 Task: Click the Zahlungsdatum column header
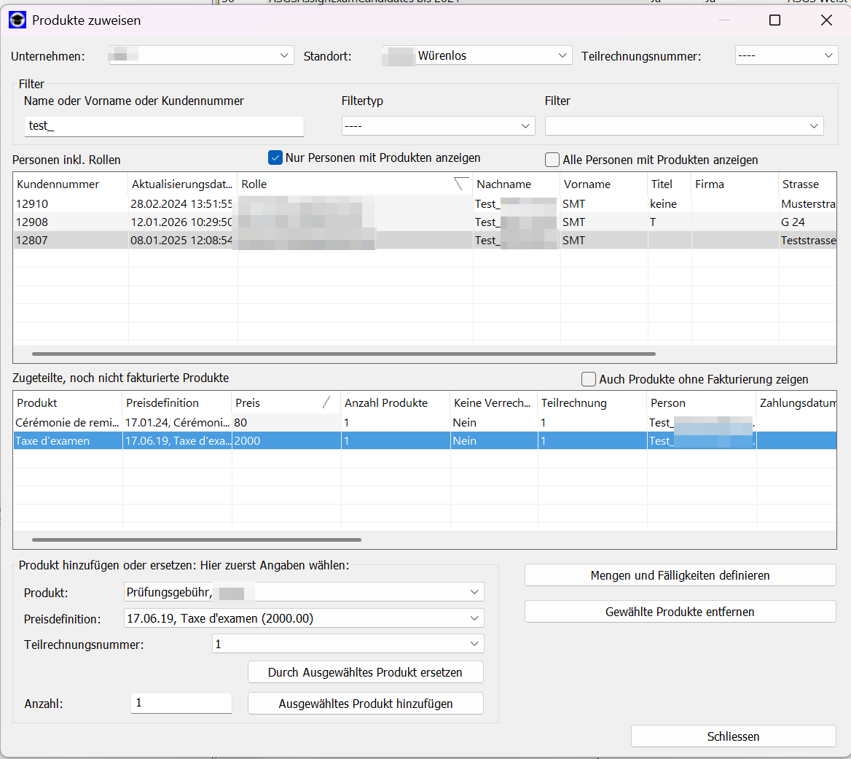point(796,403)
